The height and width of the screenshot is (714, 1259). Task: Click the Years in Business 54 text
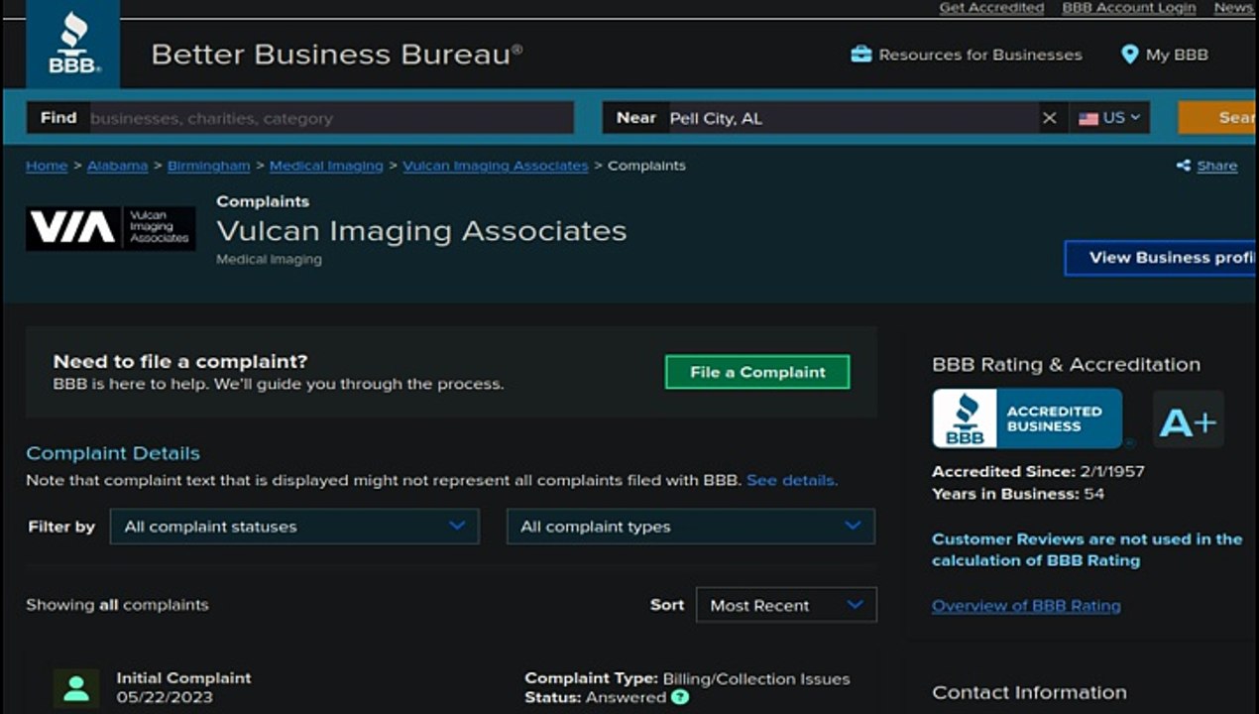point(1018,494)
